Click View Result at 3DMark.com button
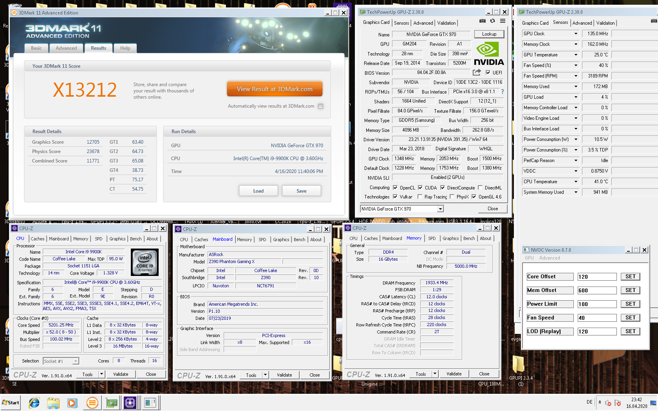The width and height of the screenshot is (658, 411). (275, 89)
